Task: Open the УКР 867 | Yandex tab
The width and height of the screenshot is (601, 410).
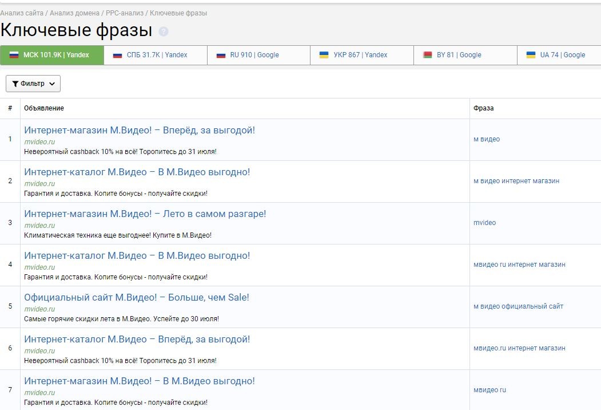Action: click(x=362, y=55)
